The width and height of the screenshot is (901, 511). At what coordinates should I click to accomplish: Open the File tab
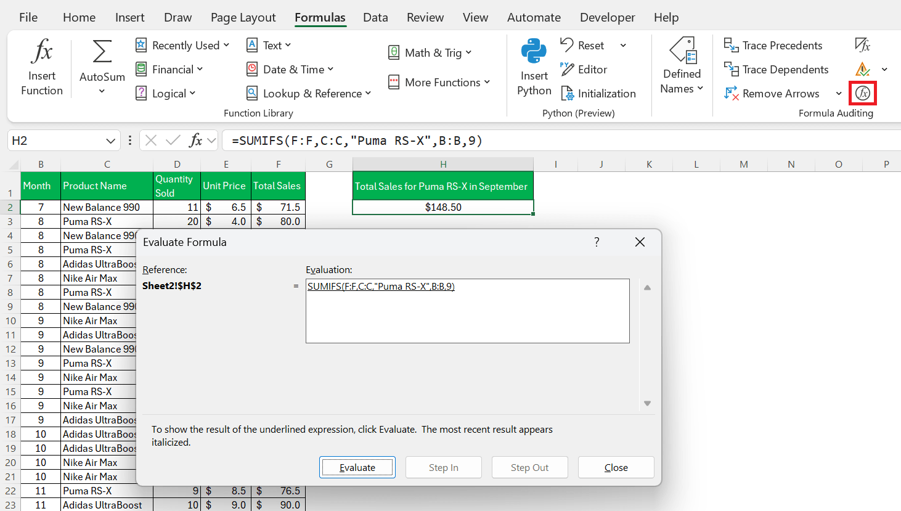[x=28, y=17]
